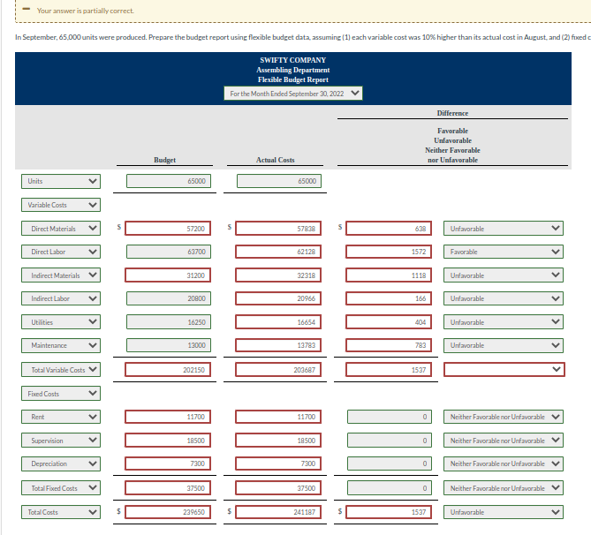Edit Indirect Labor actual cost field 20966
The image size is (591, 535).
tap(278, 298)
